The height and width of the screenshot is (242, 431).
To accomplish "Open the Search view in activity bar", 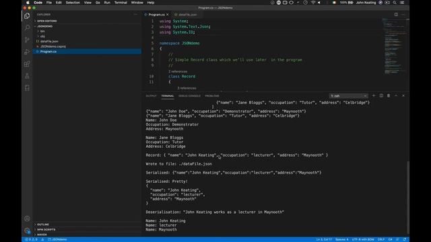I will 27,28.
